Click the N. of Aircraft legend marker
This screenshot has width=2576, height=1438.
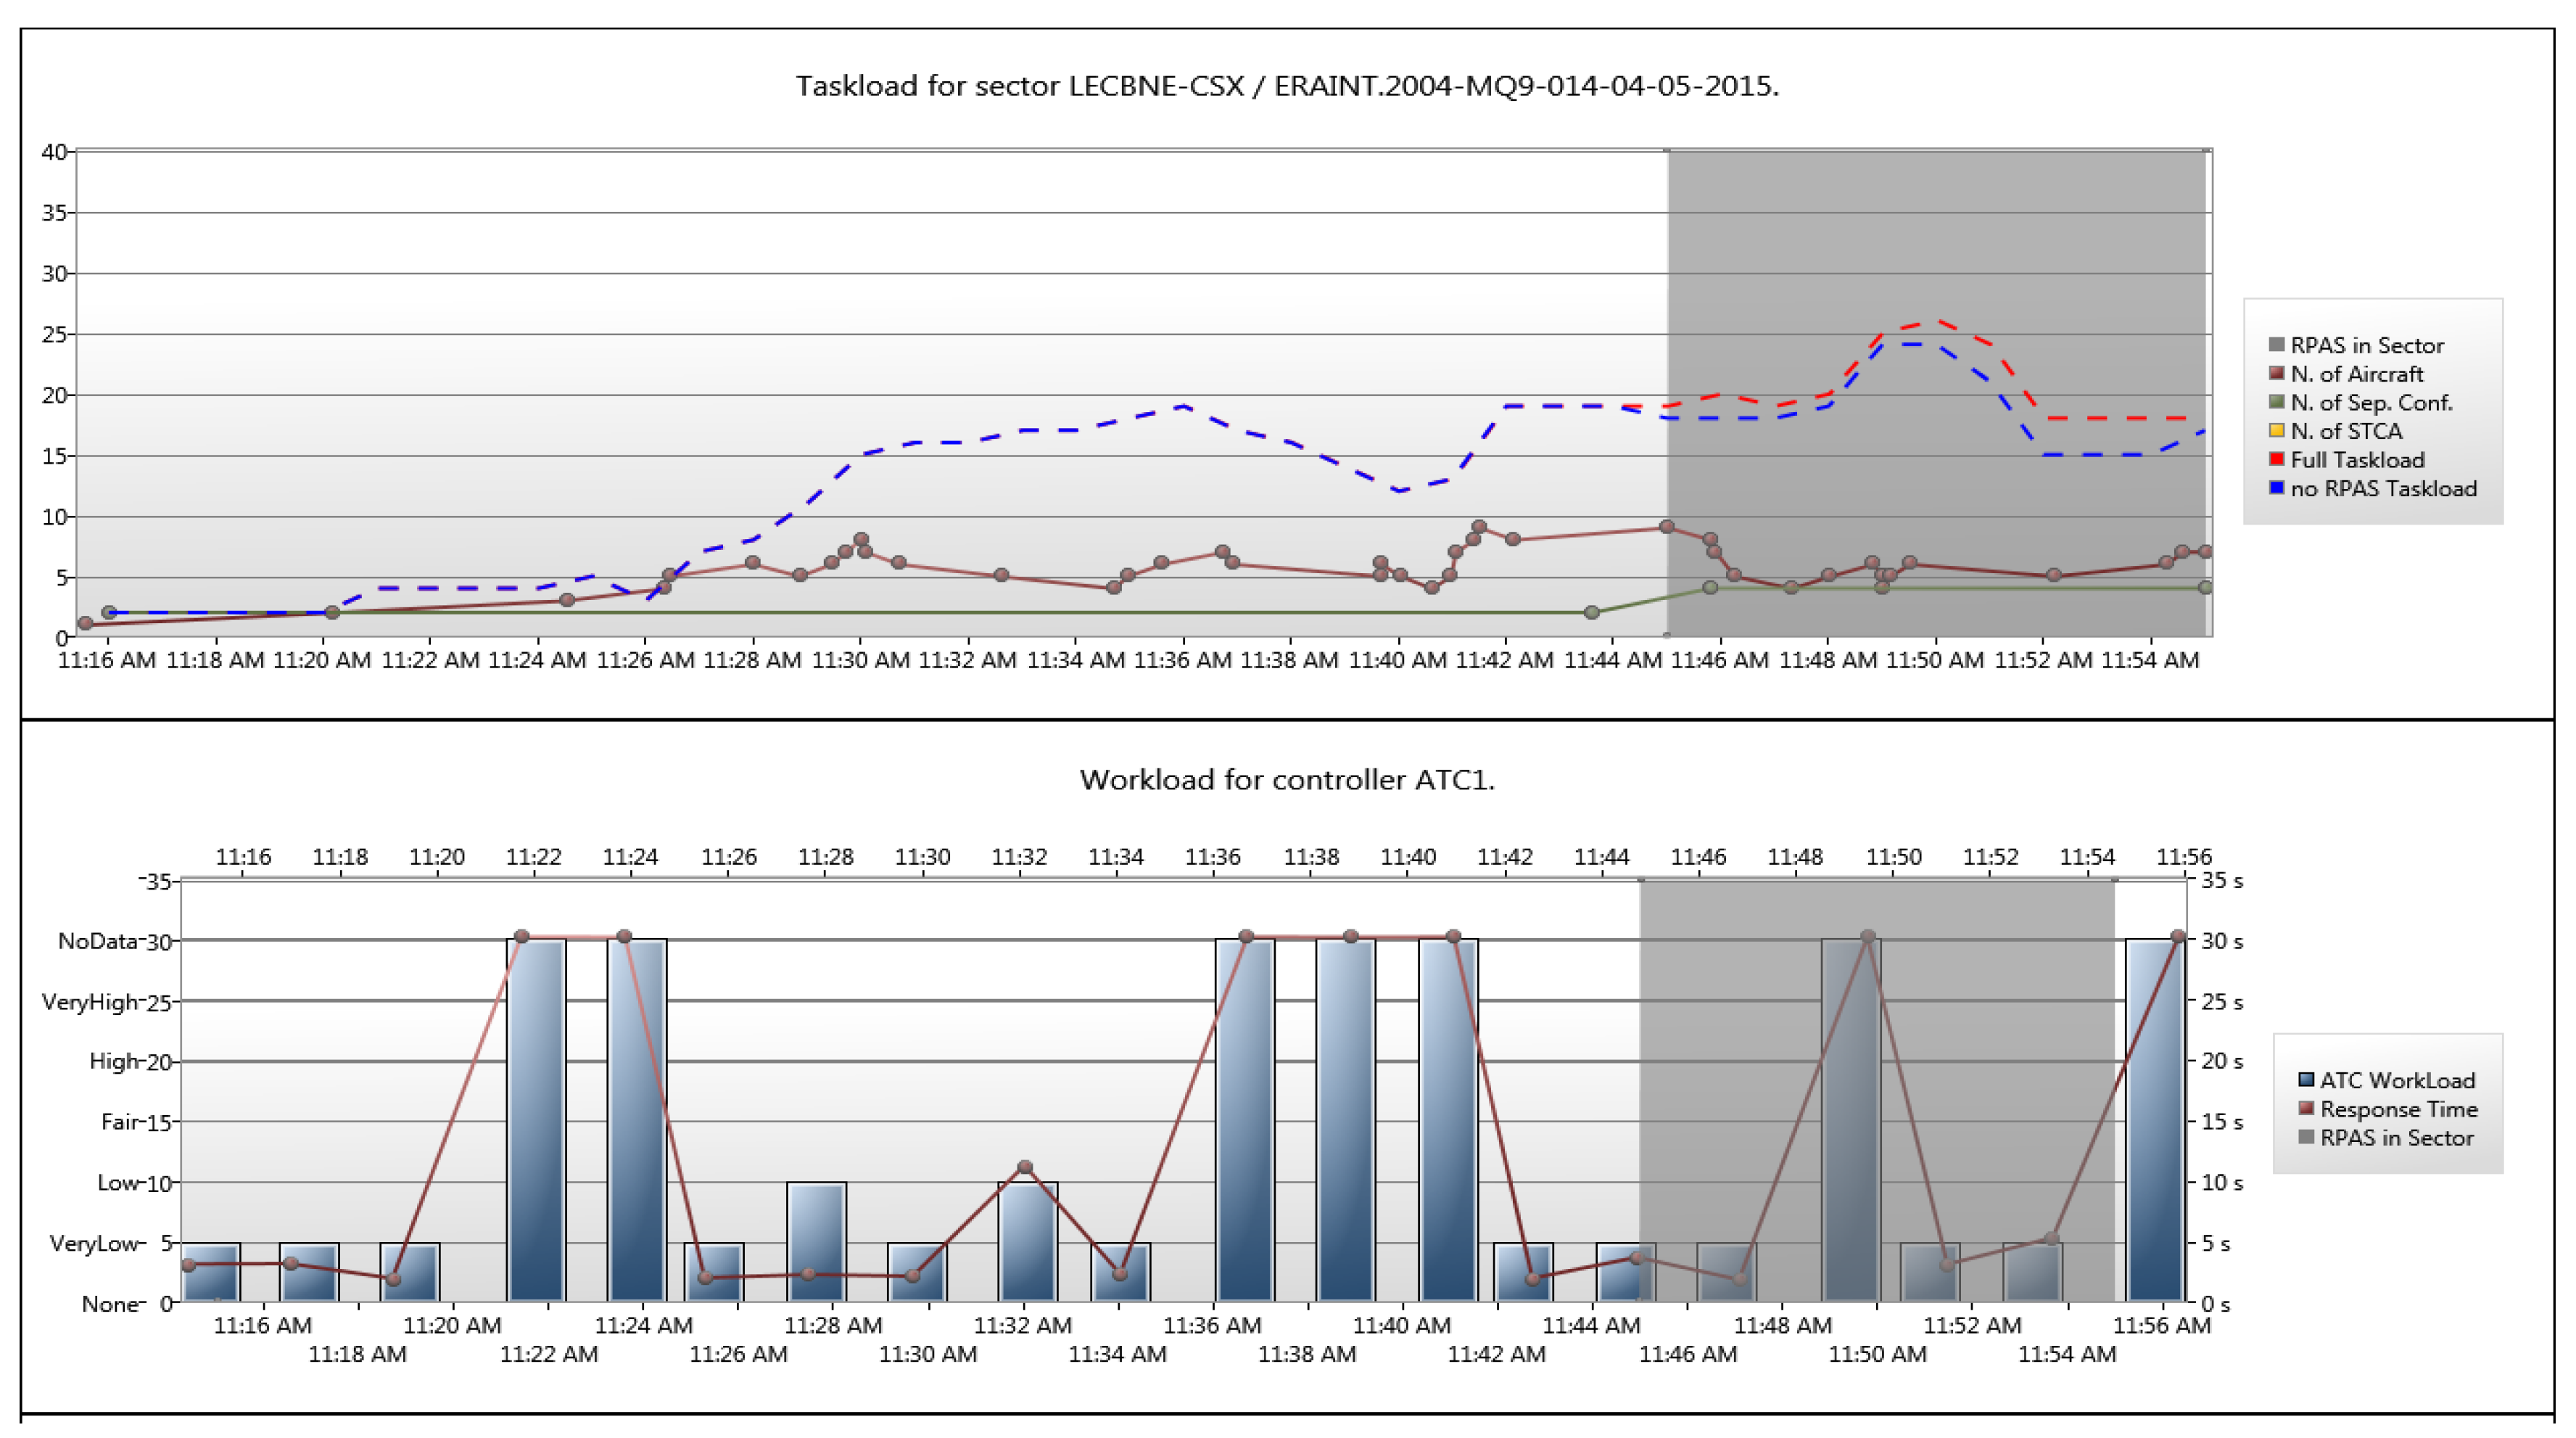point(2277,373)
